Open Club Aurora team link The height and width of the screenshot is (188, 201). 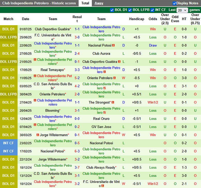point(101,54)
